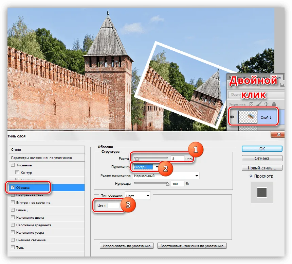Click the Непрозр. slider handle
292x264 pixels.
[x=167, y=184]
